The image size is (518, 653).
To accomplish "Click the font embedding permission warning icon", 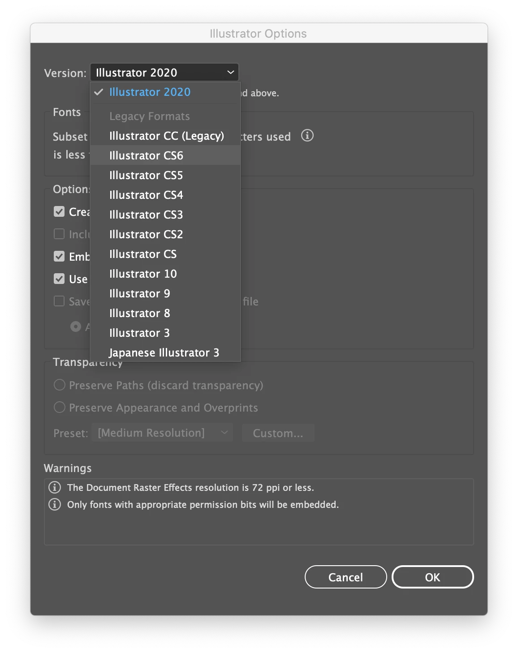I will (x=55, y=504).
